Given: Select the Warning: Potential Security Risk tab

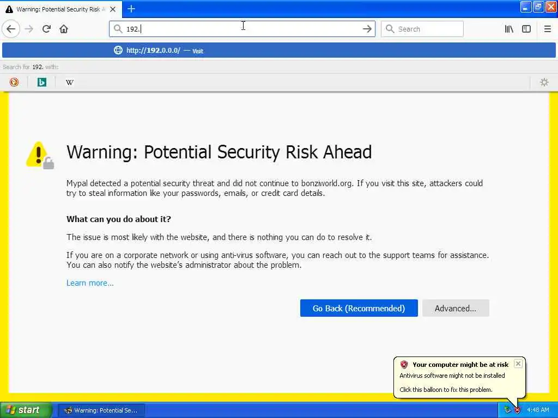Looking at the screenshot, I should [60, 9].
